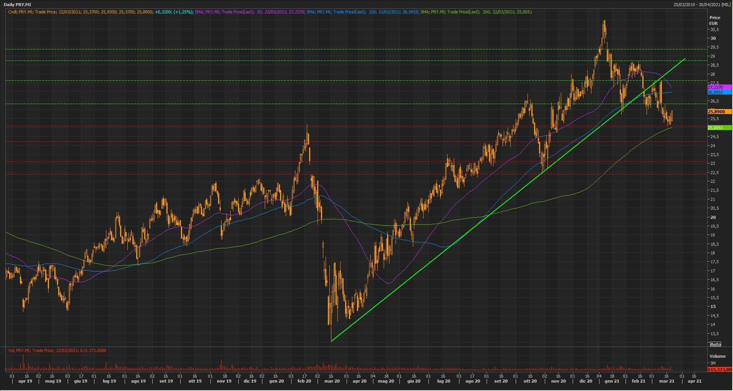
Task: Click the orange 25,8900 last price tag
Action: pyautogui.click(x=719, y=112)
